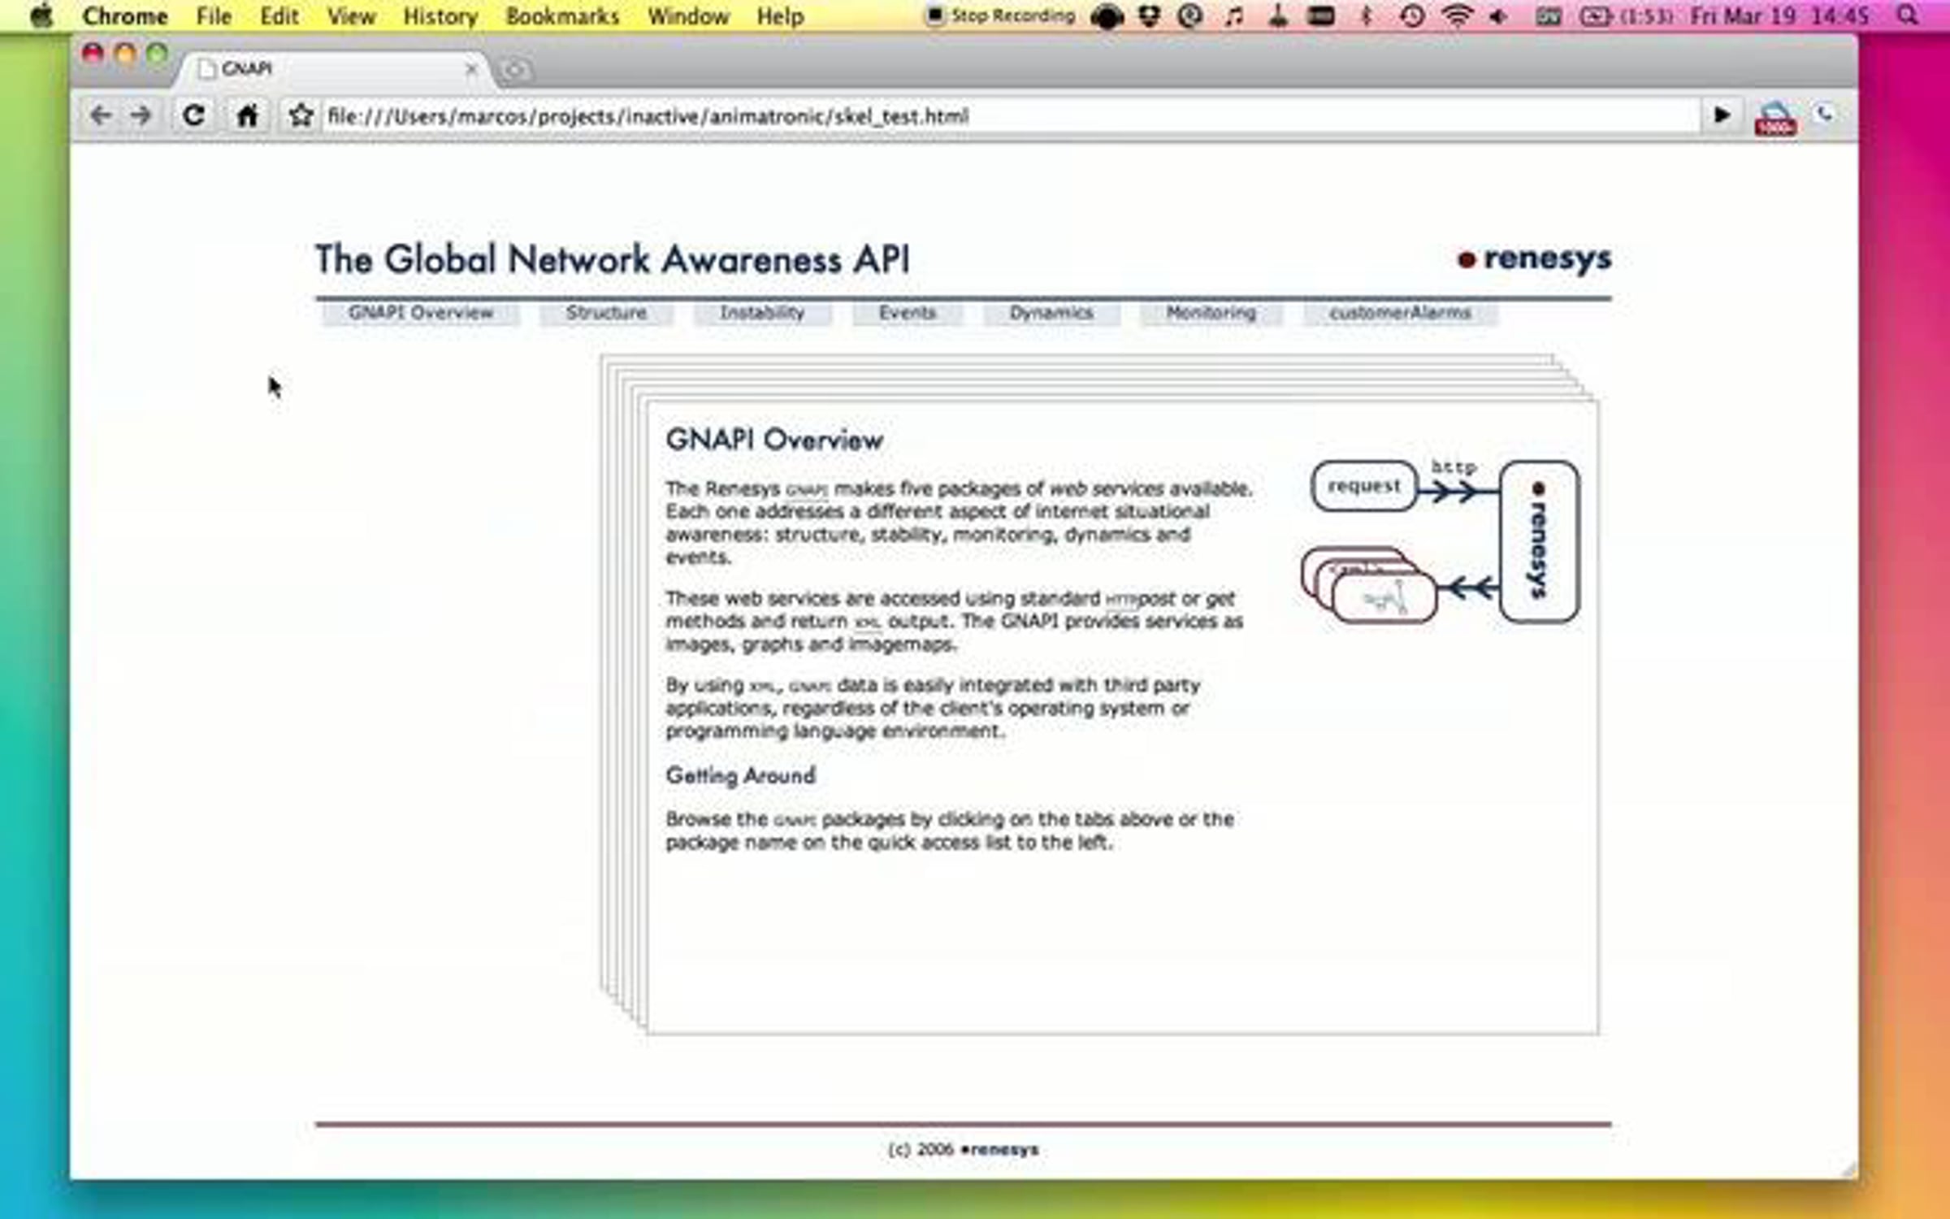Viewport: 1950px width, 1219px height.
Task: Click the "request" box in the diagram
Action: click(1364, 486)
